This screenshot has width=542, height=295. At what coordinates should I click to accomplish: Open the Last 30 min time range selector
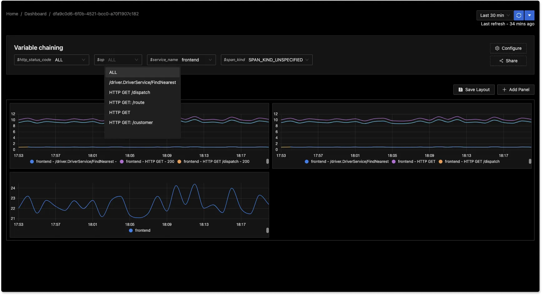(x=495, y=15)
